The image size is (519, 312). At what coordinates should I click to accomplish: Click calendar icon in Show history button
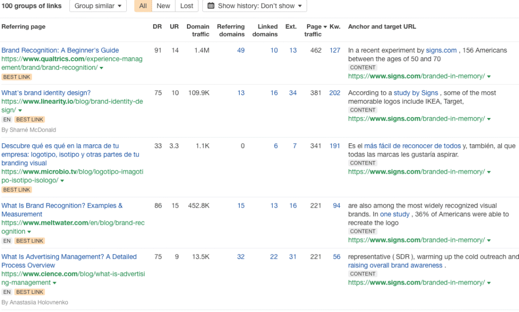tap(211, 6)
